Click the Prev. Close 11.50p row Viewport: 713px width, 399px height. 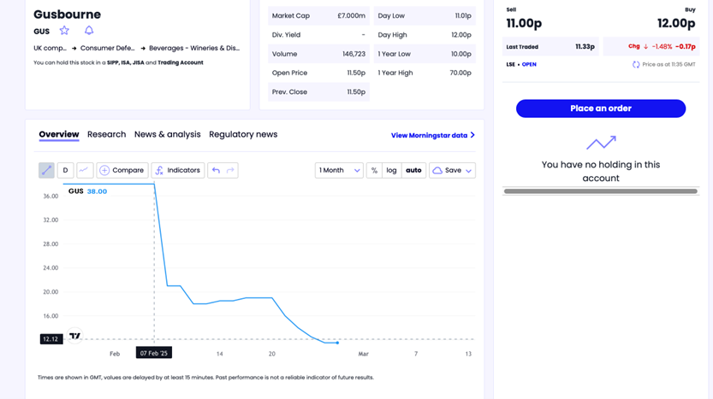pos(318,91)
